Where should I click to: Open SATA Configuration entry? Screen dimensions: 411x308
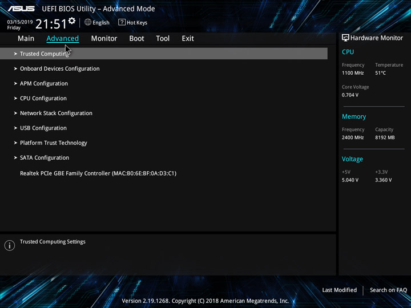pos(45,157)
